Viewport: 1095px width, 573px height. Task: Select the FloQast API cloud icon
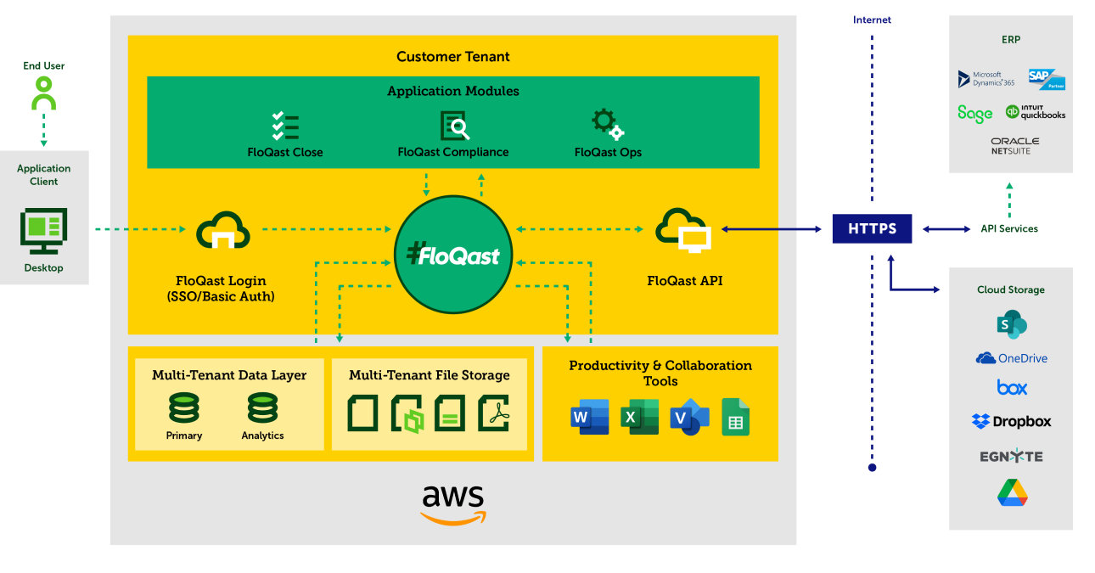(x=684, y=230)
